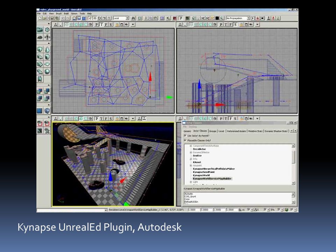Open the Build menu

(66, 14)
